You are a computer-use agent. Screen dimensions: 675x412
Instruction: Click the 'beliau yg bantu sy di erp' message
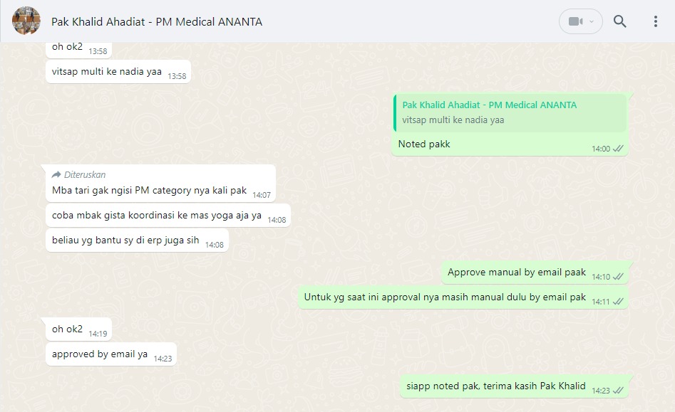[137, 241]
